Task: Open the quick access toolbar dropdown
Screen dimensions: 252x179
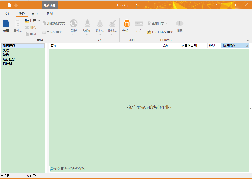Action: click(21, 5)
